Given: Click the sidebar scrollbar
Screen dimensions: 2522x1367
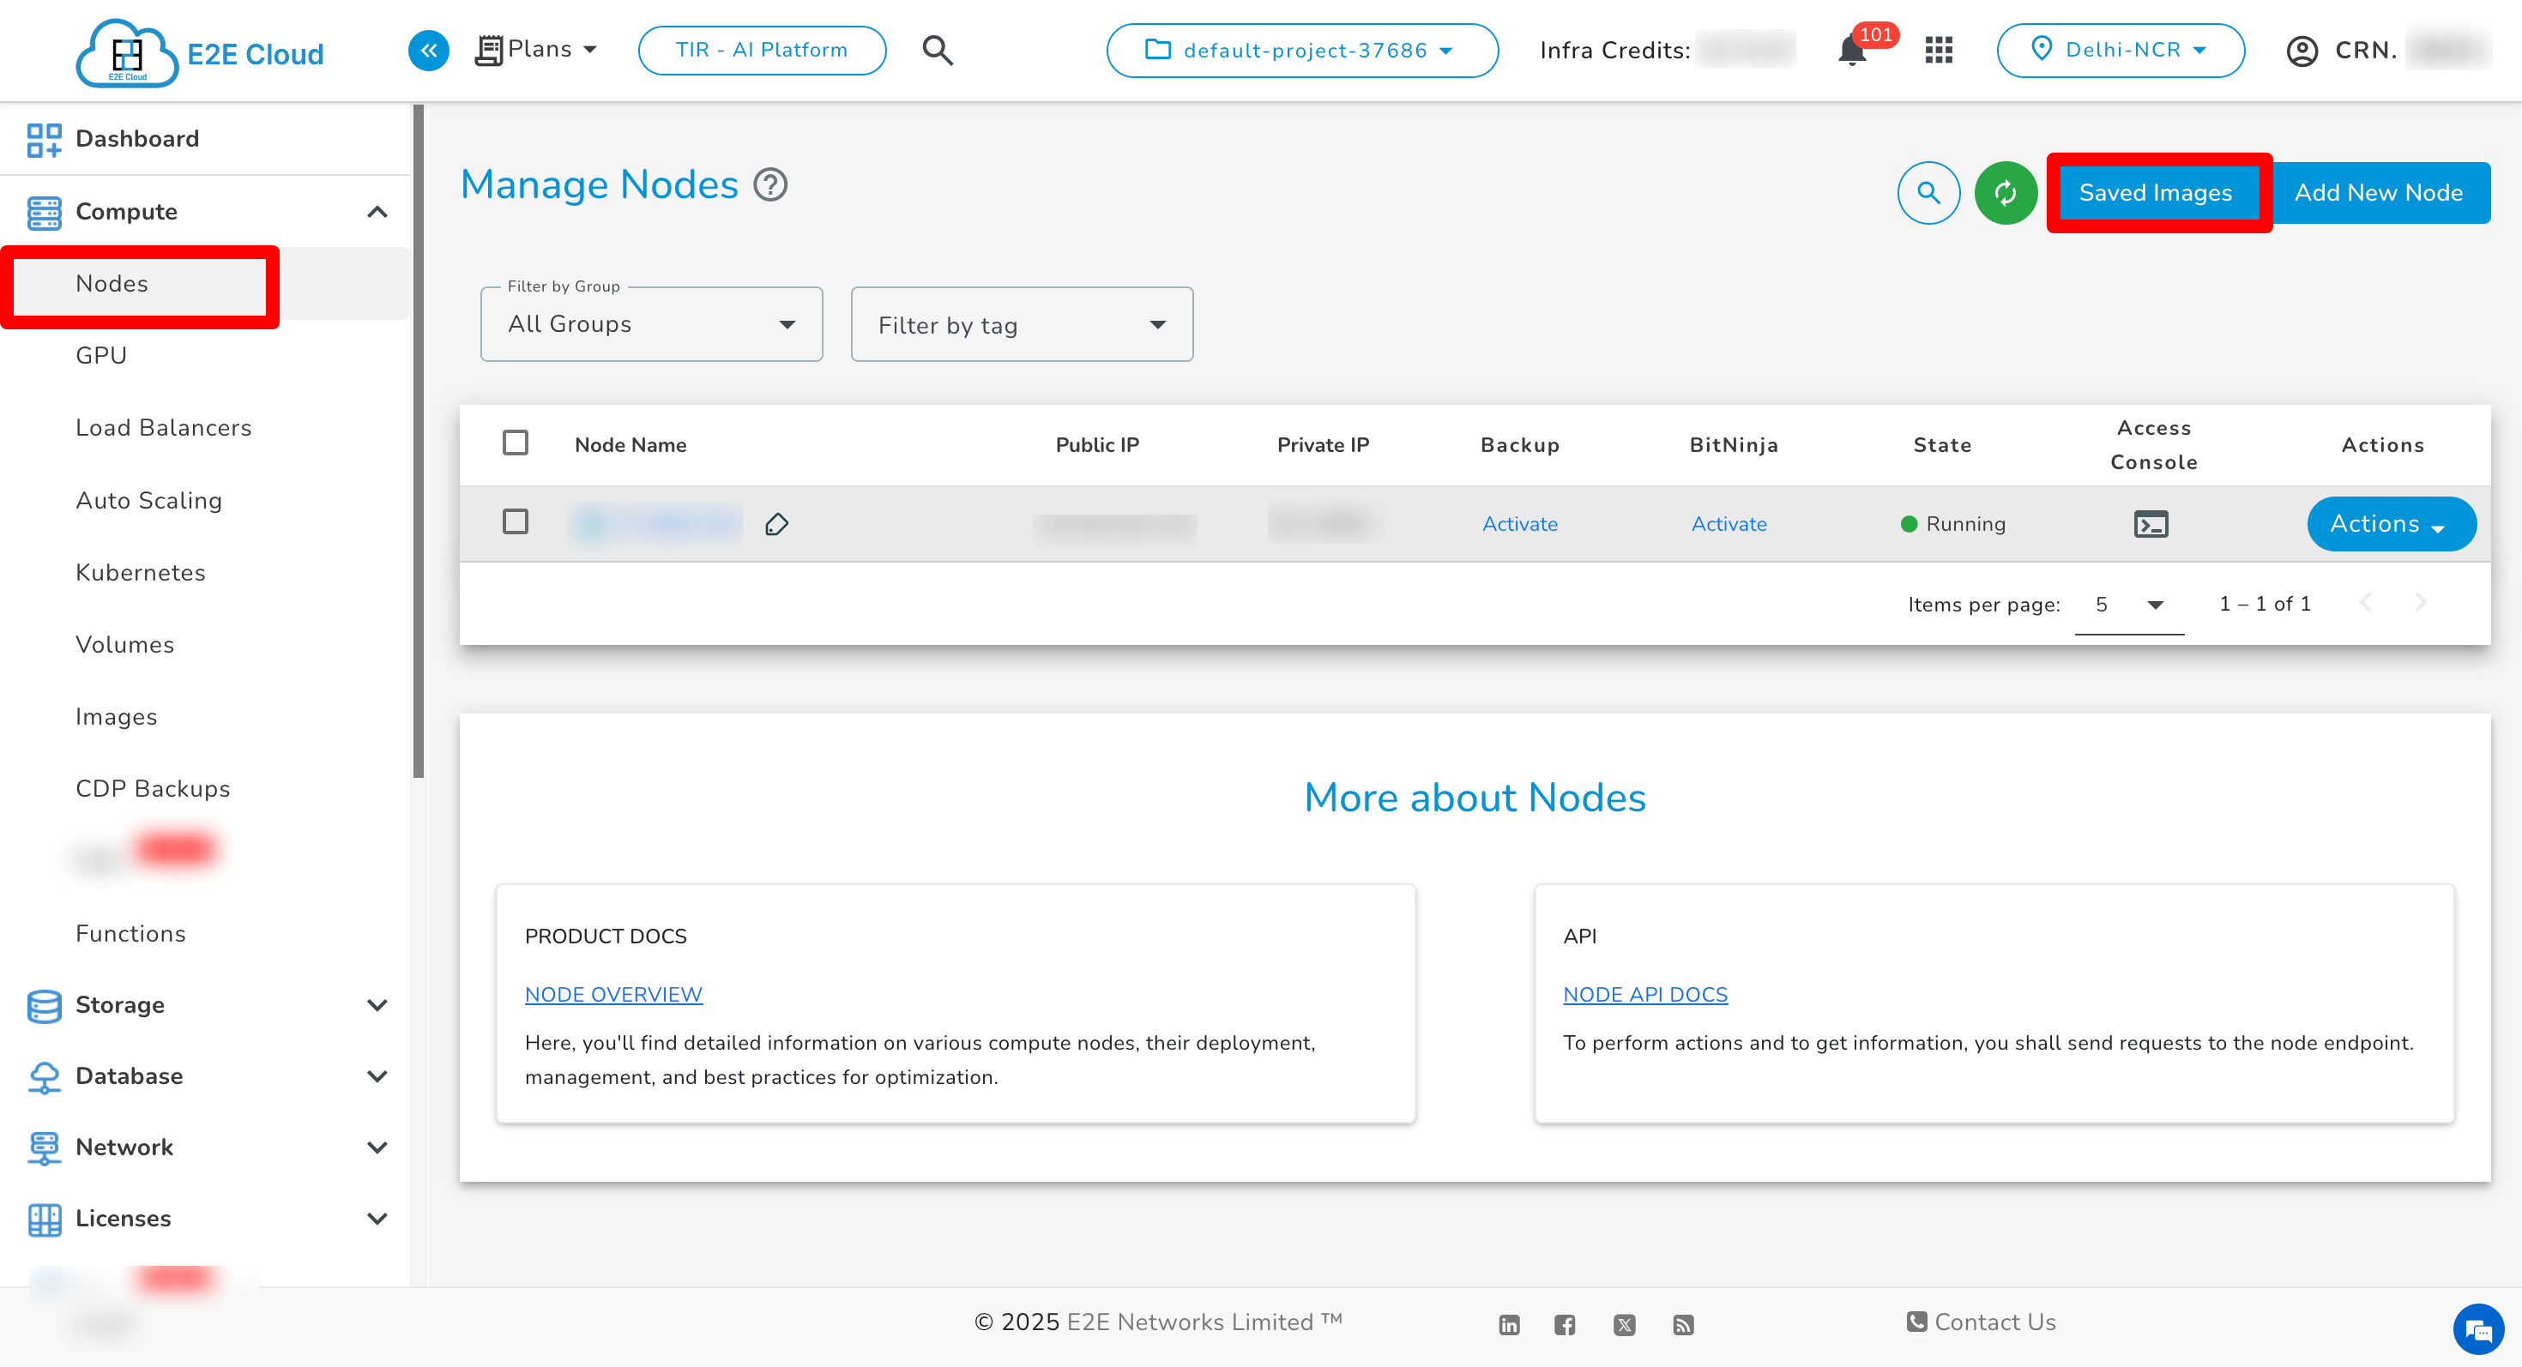Looking at the screenshot, I should coord(418,440).
